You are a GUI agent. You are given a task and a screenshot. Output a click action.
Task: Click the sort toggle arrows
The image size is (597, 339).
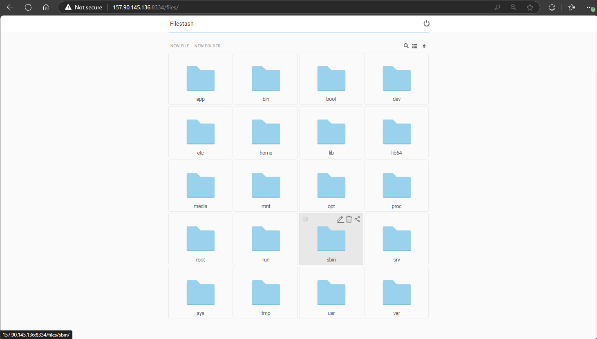(424, 46)
